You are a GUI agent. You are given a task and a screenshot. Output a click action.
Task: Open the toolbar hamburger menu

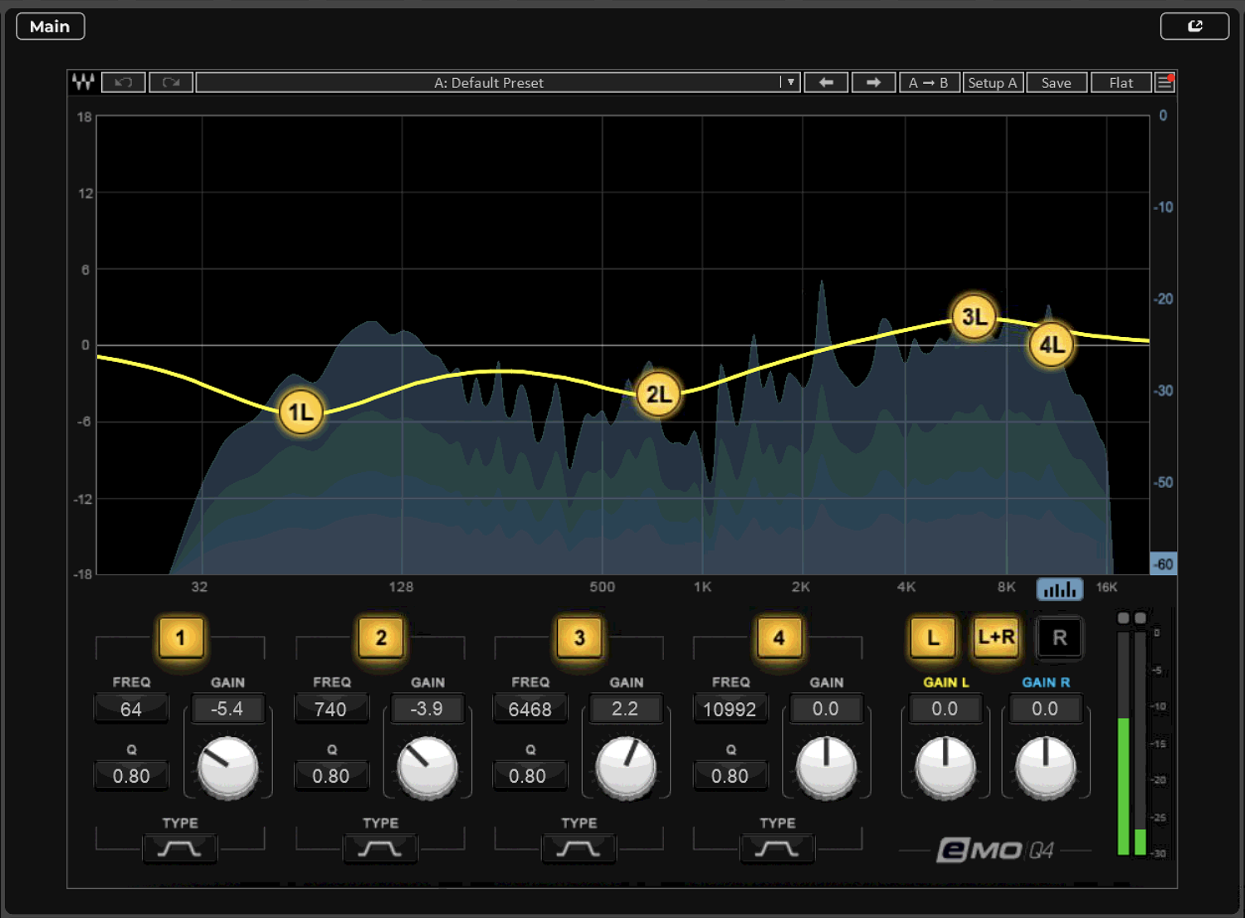(1164, 82)
